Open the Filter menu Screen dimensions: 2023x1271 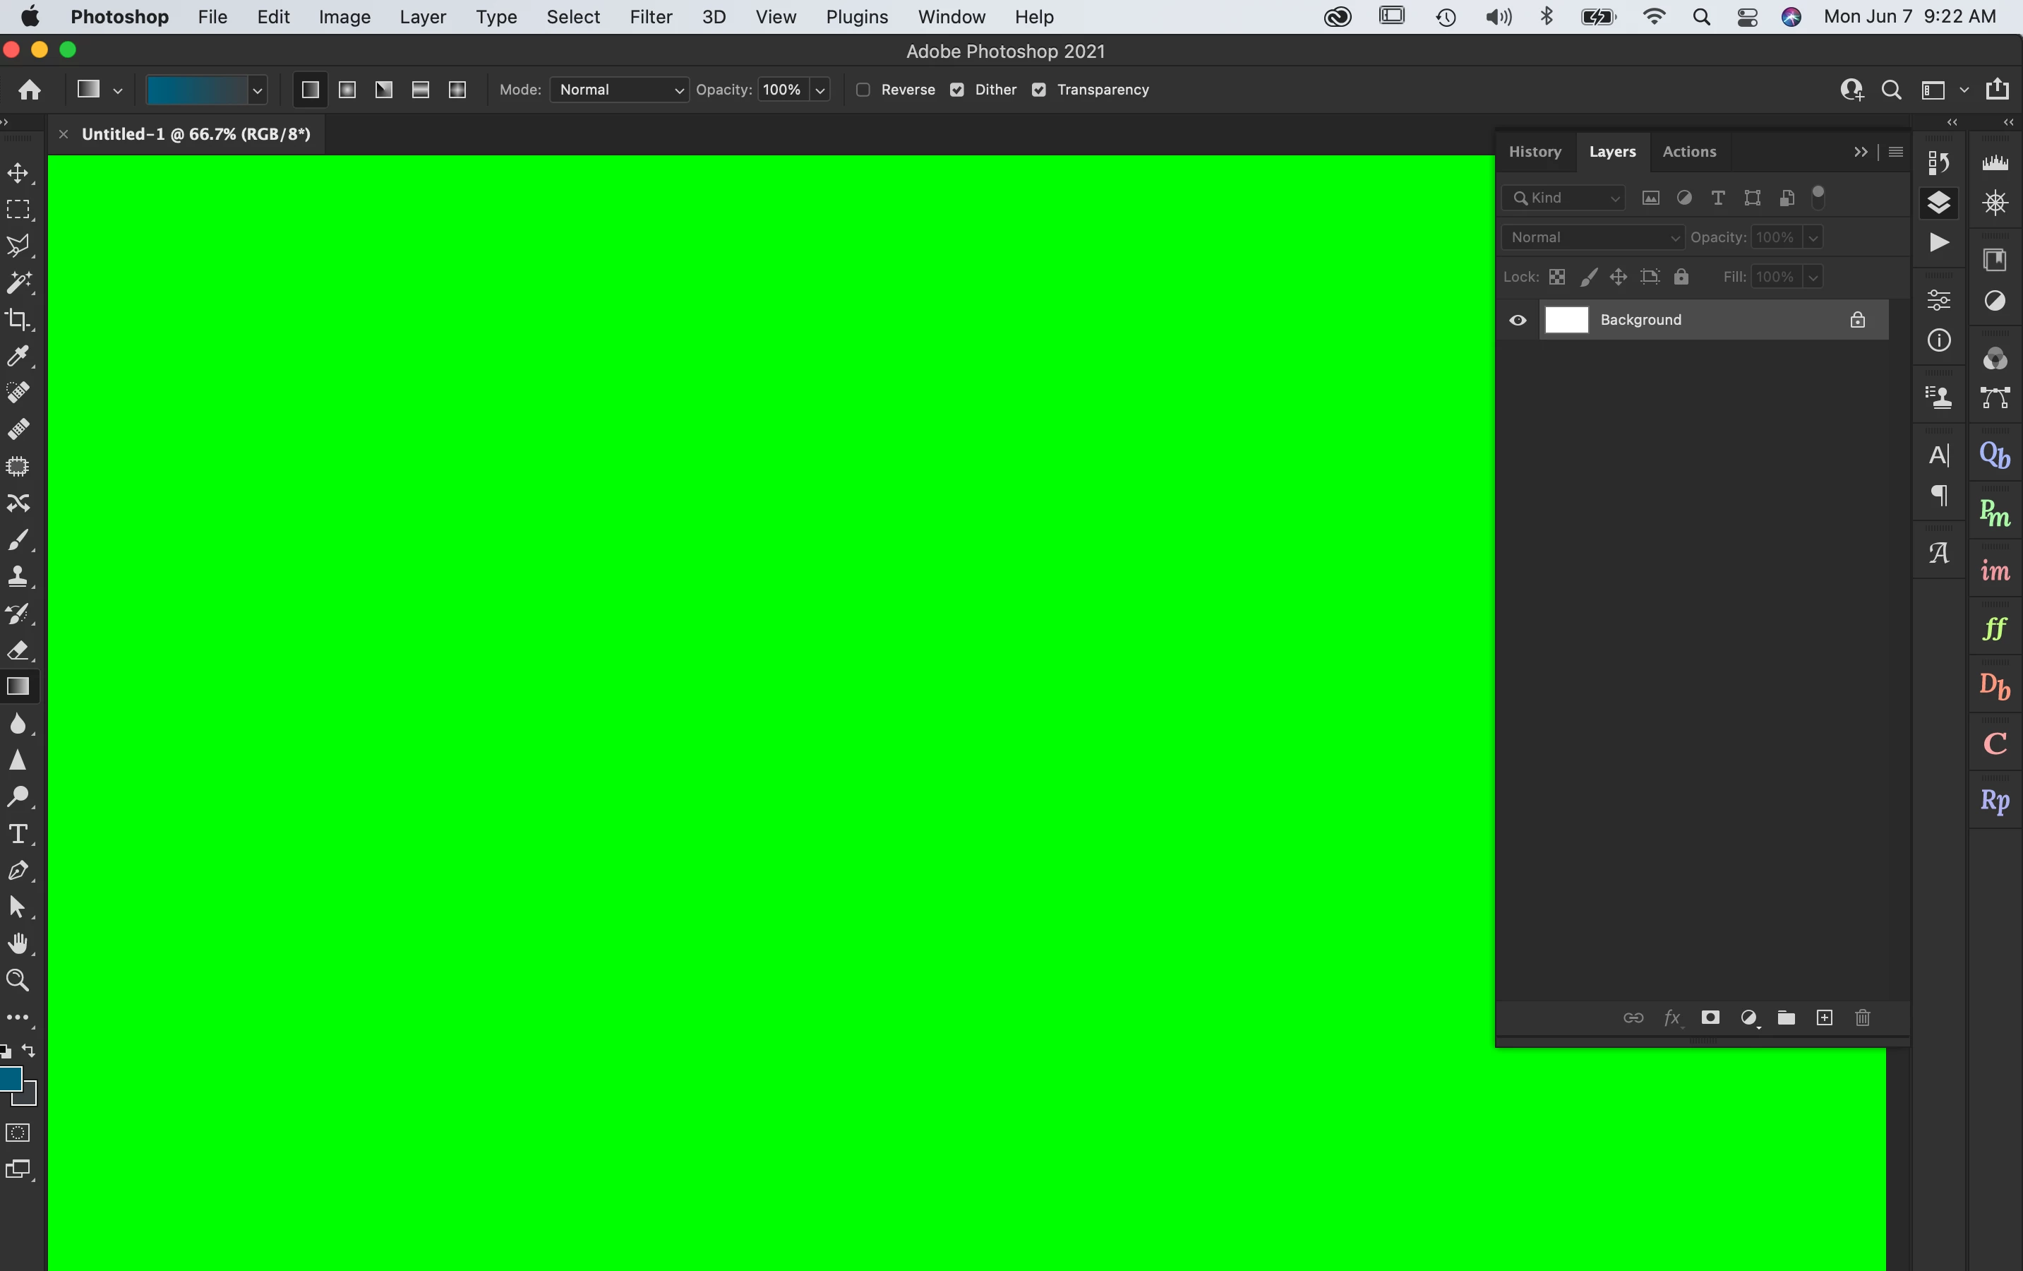tap(650, 17)
